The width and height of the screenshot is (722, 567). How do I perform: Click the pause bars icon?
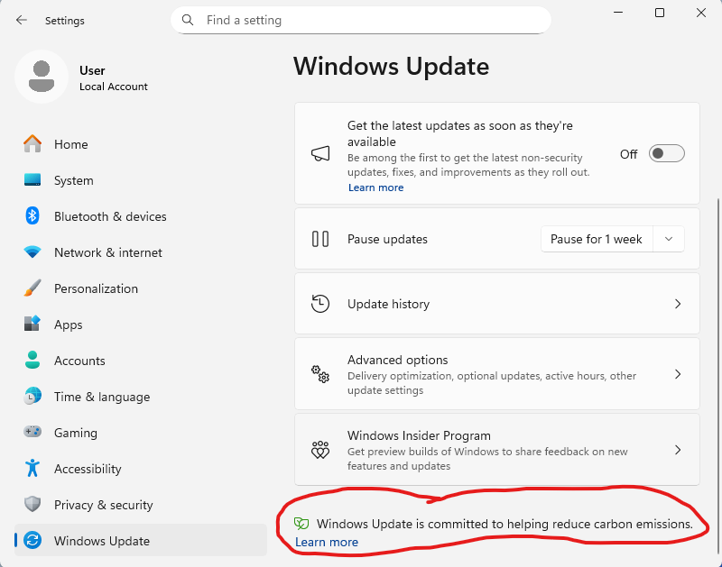(x=320, y=239)
